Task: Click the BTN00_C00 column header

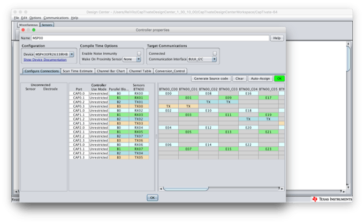Action: [x=168, y=89]
